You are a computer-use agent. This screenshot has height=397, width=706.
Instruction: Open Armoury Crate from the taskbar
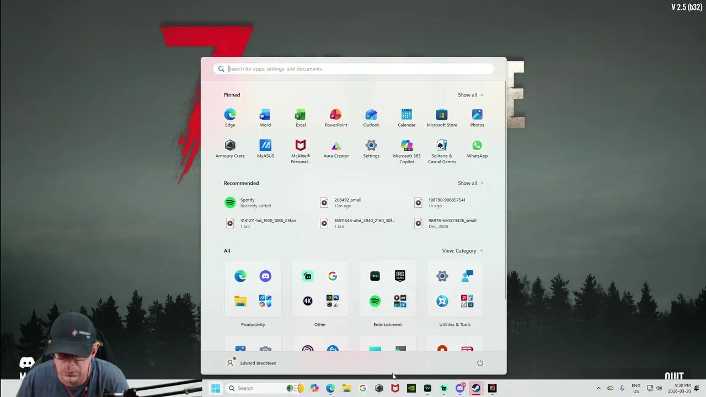tap(379, 388)
